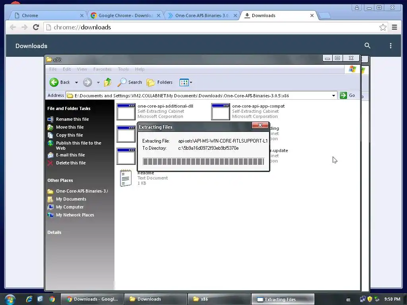The height and width of the screenshot is (305, 407).
Task: Click the Publish to Web globe icon
Action: (50, 143)
